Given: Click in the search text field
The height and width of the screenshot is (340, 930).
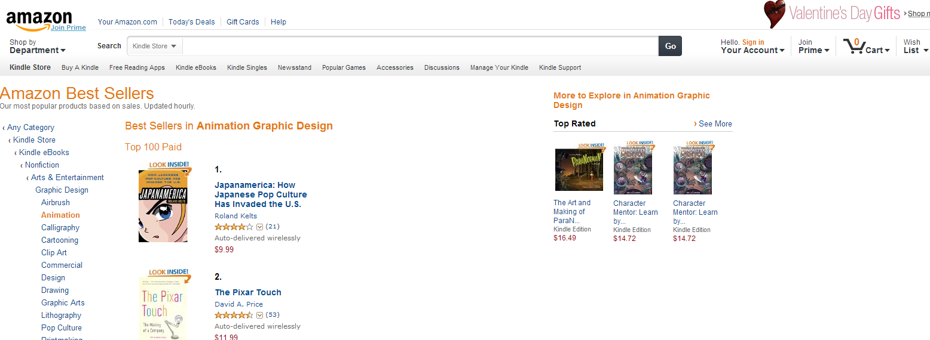Looking at the screenshot, I should point(420,46).
